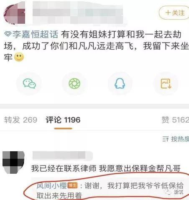The width and height of the screenshot is (189, 200).
Task: Open the commenter's blurred username
Action: coord(62,155)
